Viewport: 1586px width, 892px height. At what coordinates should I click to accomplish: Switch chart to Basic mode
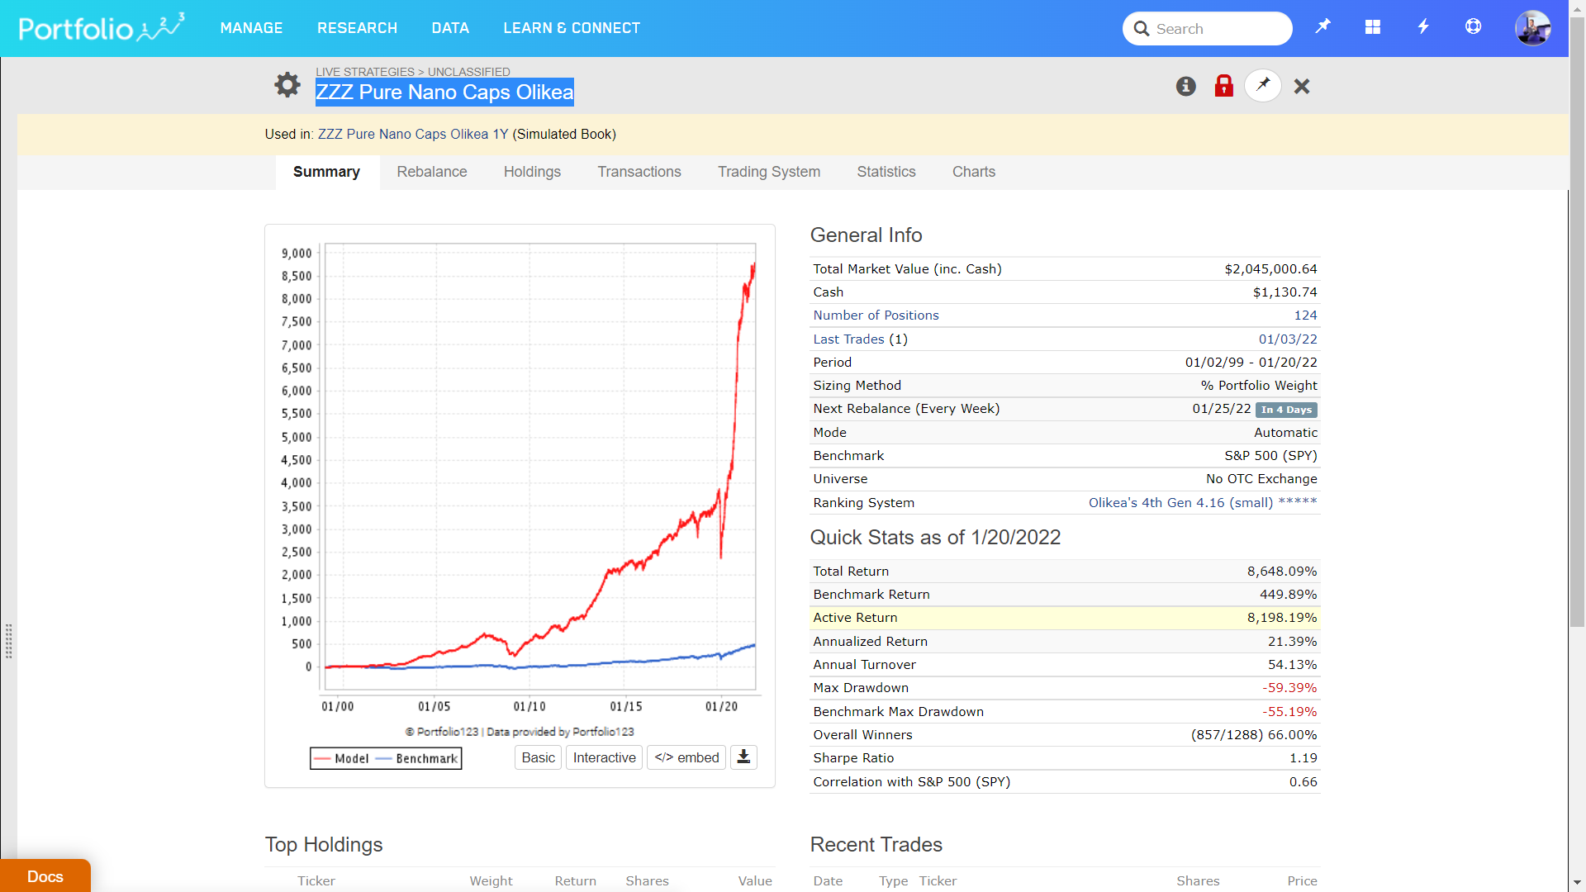click(539, 757)
